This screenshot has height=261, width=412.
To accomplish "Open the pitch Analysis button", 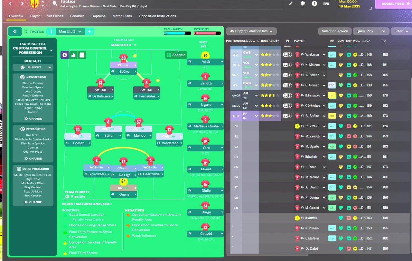I will [176, 55].
